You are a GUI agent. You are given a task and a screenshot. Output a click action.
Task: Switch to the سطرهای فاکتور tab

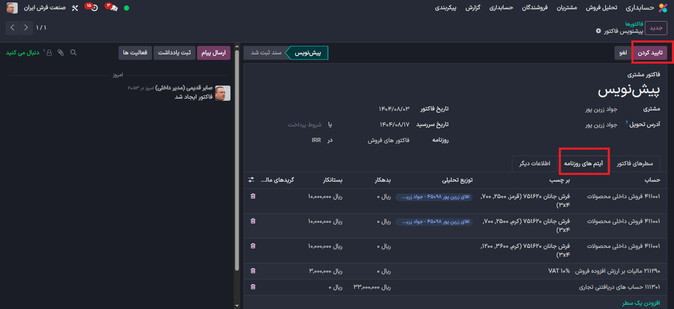[634, 164]
